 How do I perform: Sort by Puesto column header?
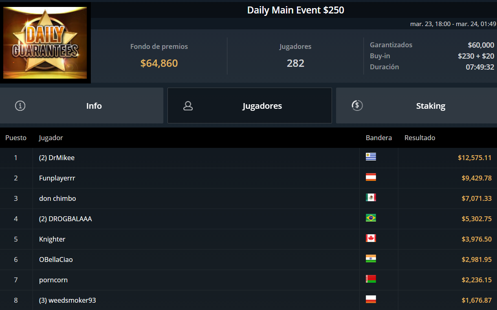pyautogui.click(x=16, y=138)
